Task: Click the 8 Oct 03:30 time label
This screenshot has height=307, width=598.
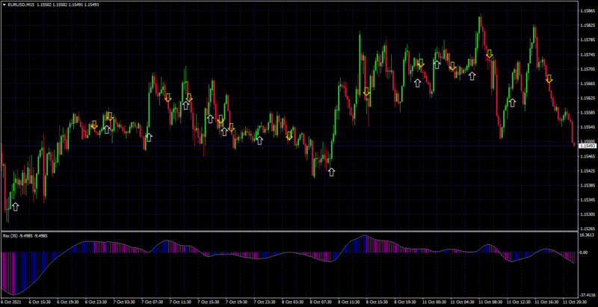Action: coord(293,302)
